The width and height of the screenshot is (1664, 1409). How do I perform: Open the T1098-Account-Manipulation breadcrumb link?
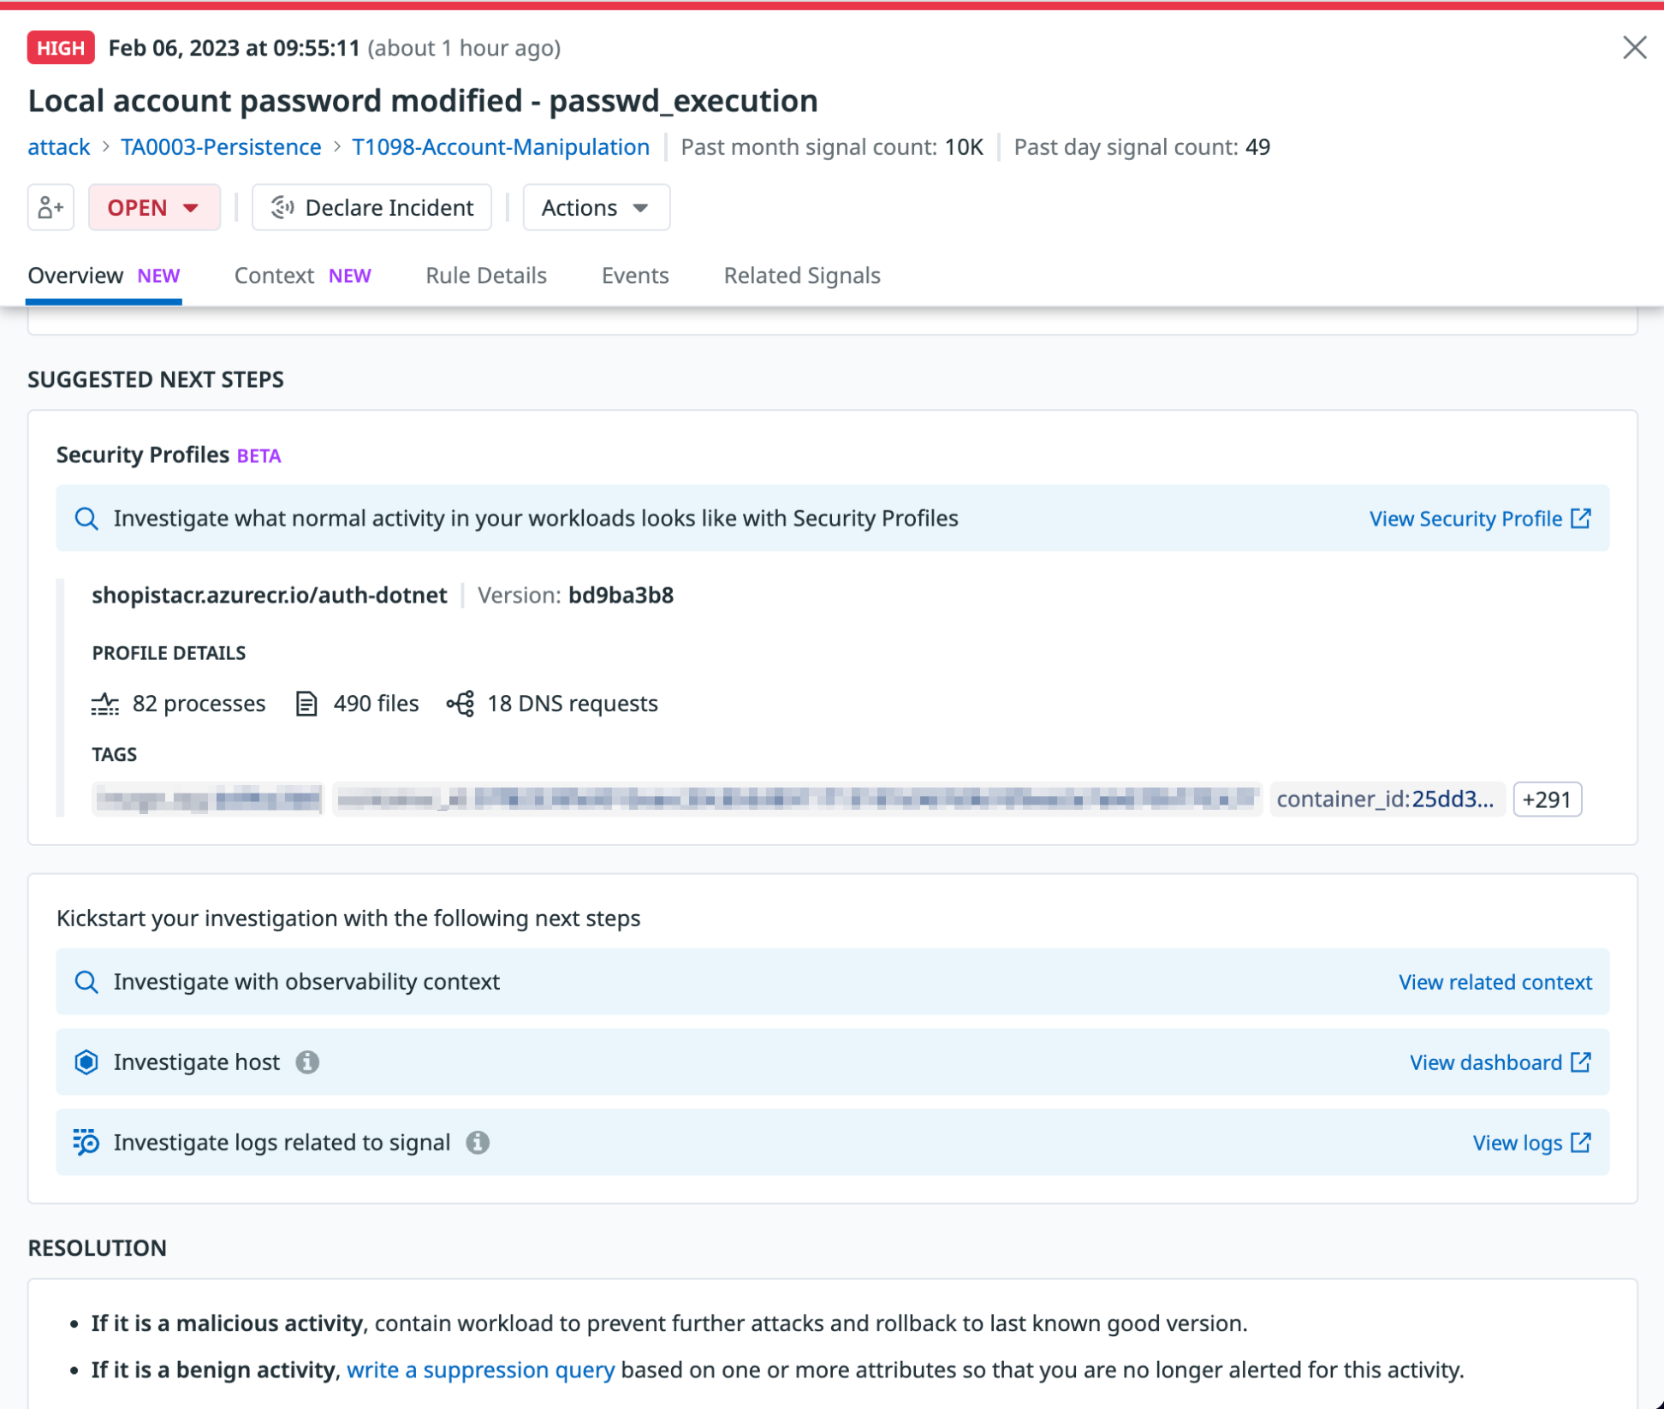point(501,147)
